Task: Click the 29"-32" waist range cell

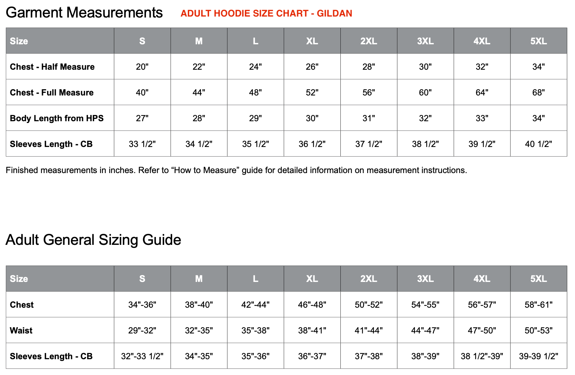Action: (x=142, y=330)
